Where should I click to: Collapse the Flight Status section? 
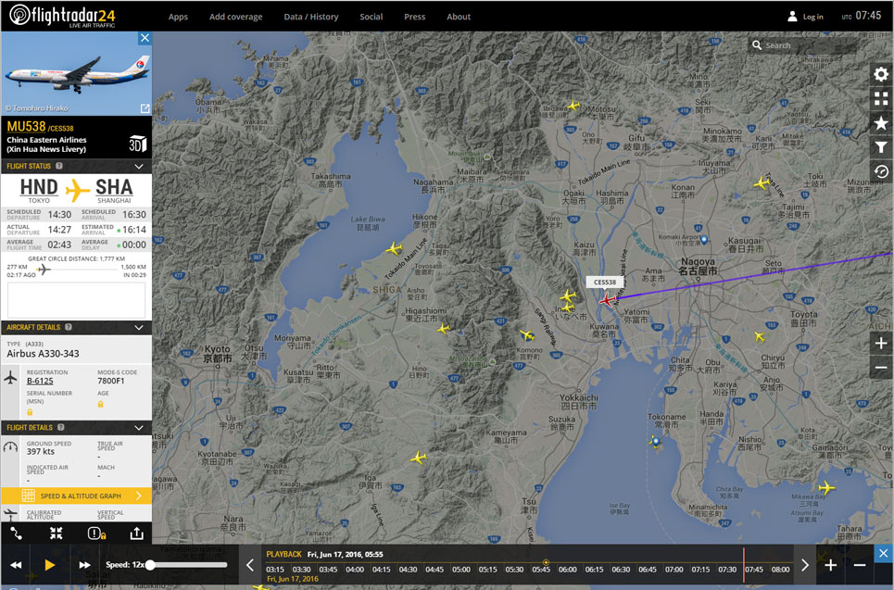point(139,167)
